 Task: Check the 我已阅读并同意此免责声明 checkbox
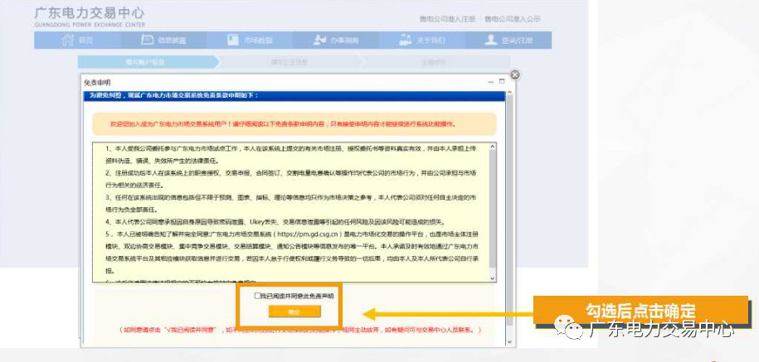tap(257, 295)
